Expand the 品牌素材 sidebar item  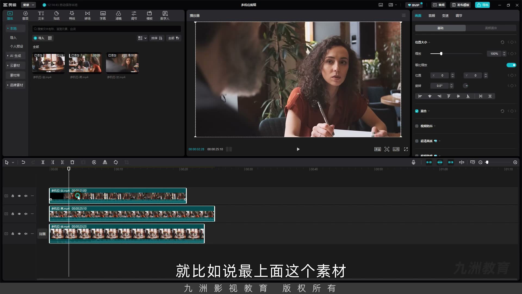coord(15,85)
